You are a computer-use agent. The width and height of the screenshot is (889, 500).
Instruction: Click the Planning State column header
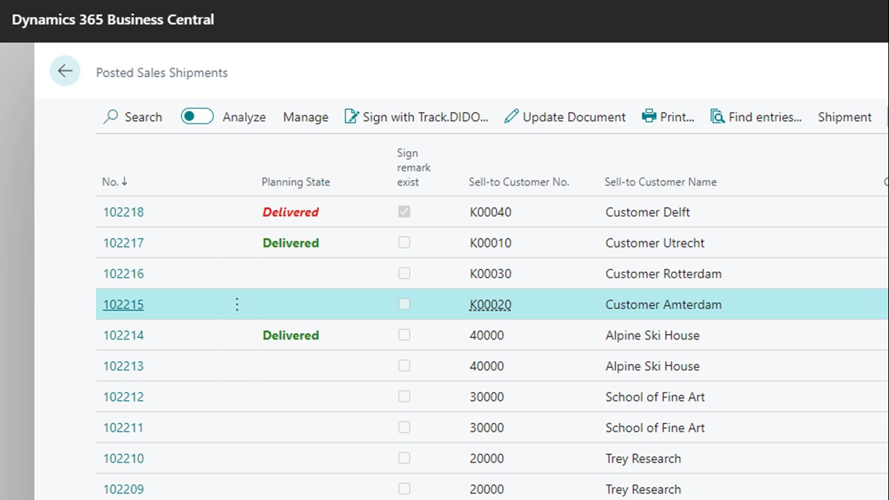pos(296,182)
